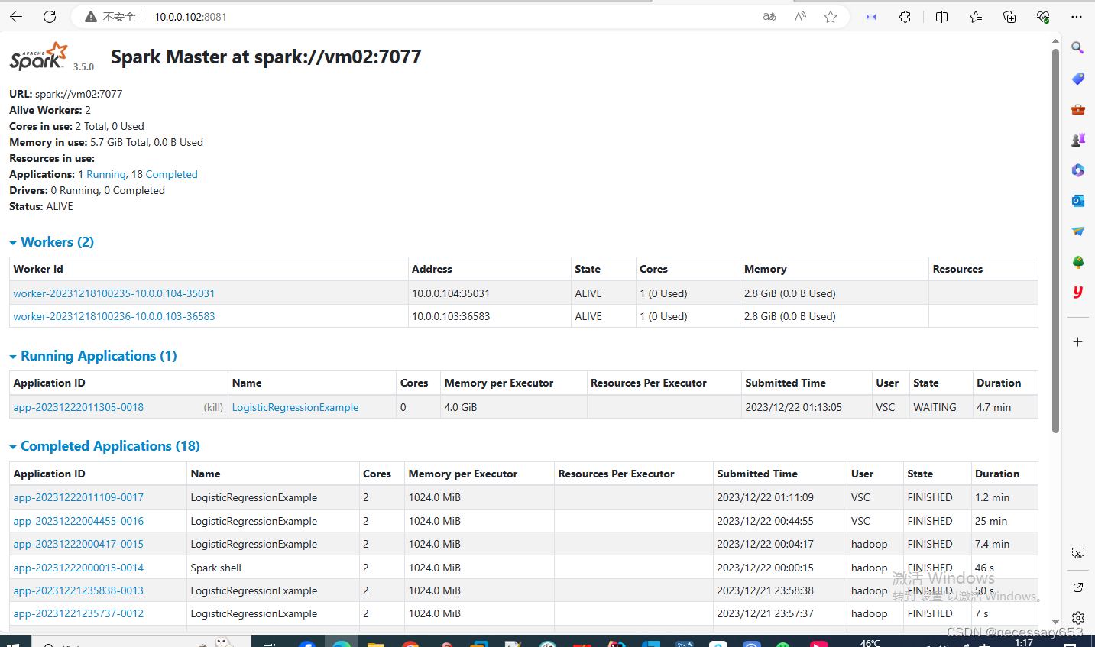Open the shopping tag icon in the sidebar
This screenshot has height=647, width=1095.
[x=1077, y=78]
